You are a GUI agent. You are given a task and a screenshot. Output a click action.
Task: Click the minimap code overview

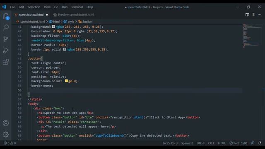tap(251, 36)
